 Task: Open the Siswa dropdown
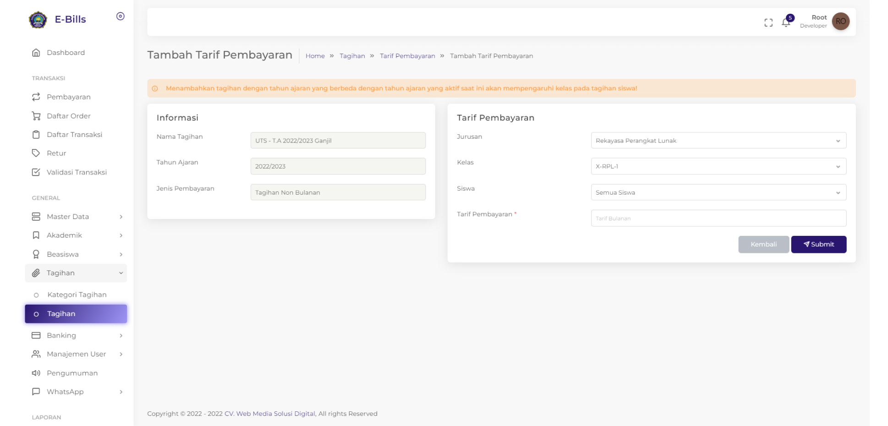[x=718, y=192]
